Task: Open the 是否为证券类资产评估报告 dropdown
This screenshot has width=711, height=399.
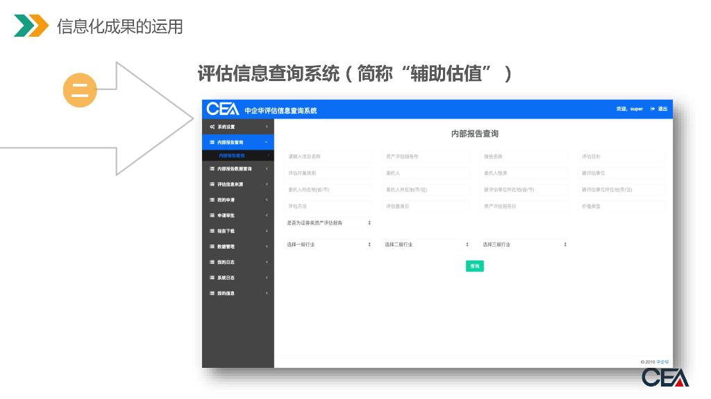Action: pos(328,222)
